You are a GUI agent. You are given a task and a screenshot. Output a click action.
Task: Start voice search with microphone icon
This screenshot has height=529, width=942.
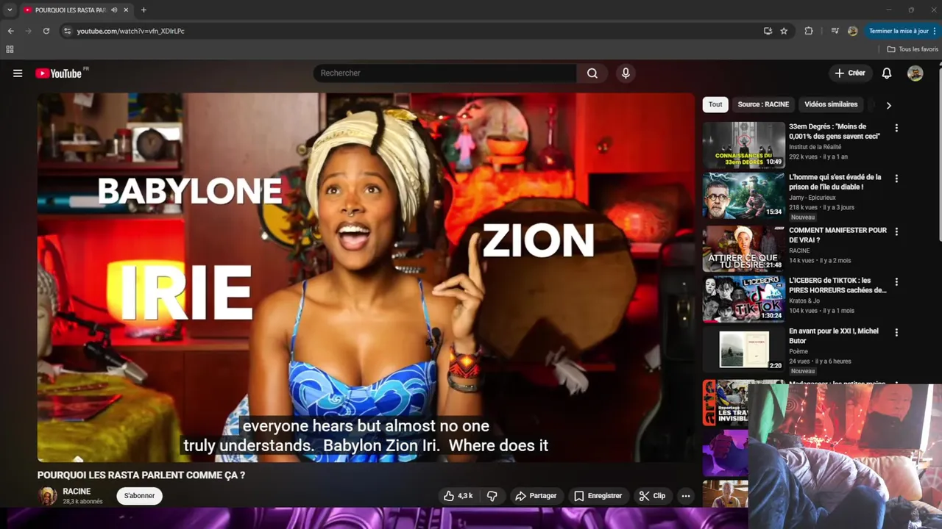tap(626, 73)
